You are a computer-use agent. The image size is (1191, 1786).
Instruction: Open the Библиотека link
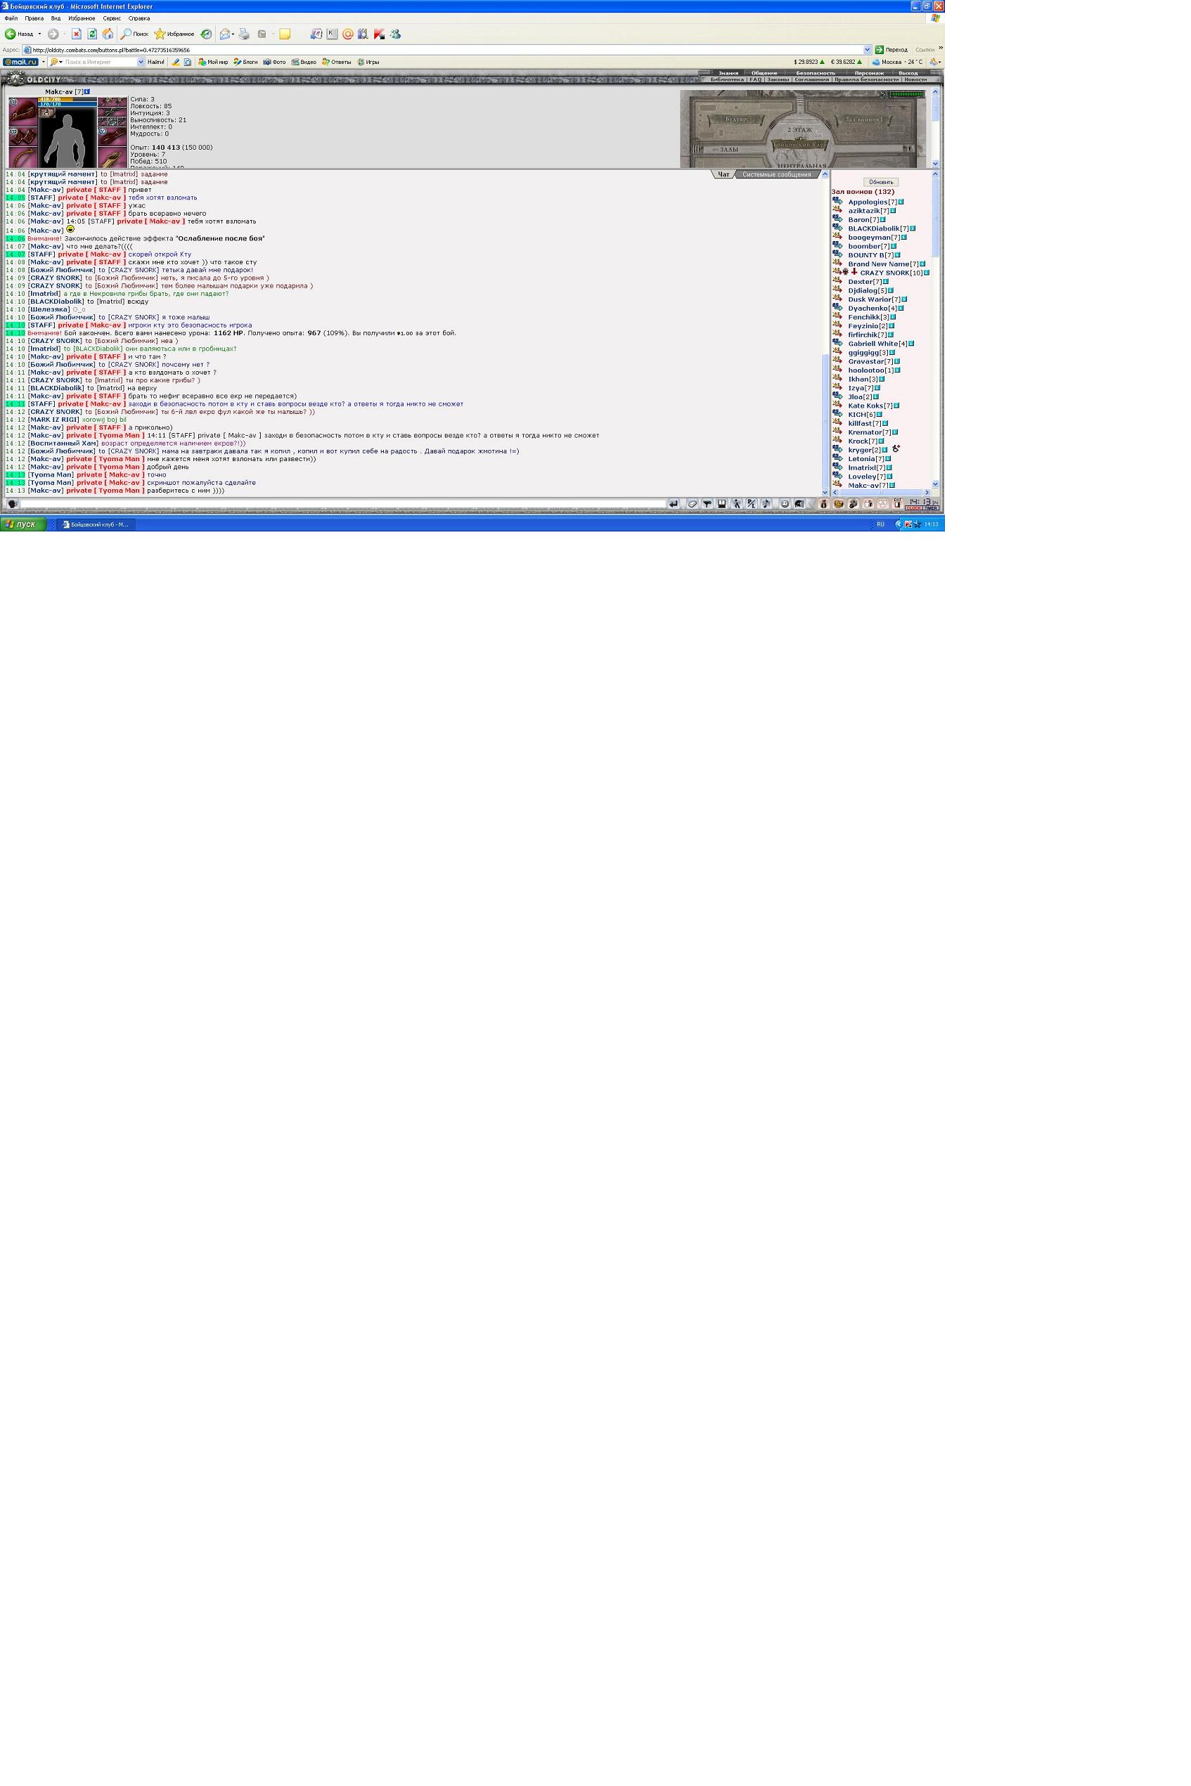click(728, 79)
